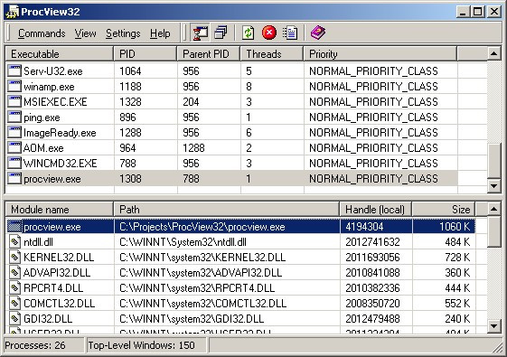Click the 444 K size value
The width and height of the screenshot is (507, 357).
tap(457, 287)
